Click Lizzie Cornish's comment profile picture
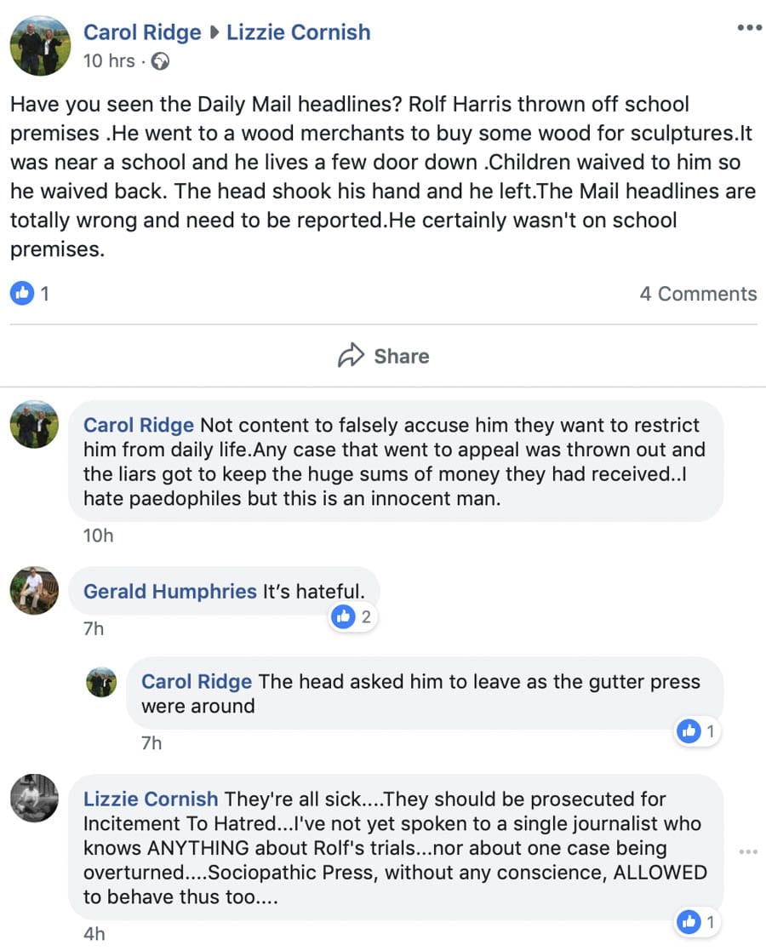 pyautogui.click(x=34, y=798)
